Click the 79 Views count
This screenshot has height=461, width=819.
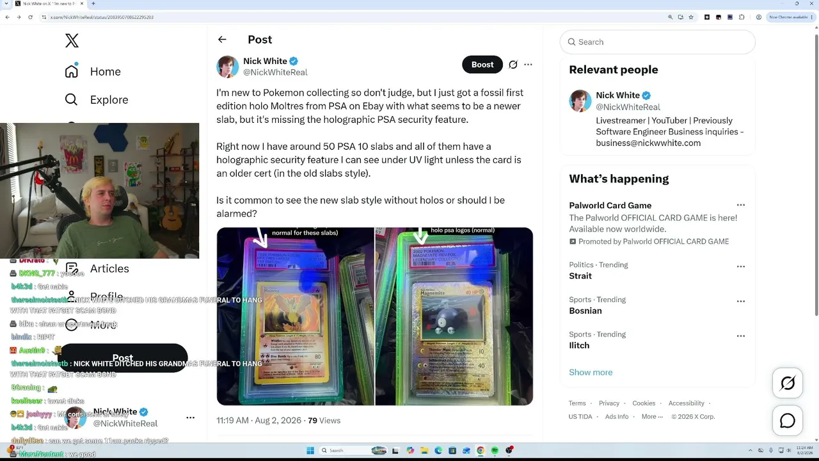click(324, 421)
